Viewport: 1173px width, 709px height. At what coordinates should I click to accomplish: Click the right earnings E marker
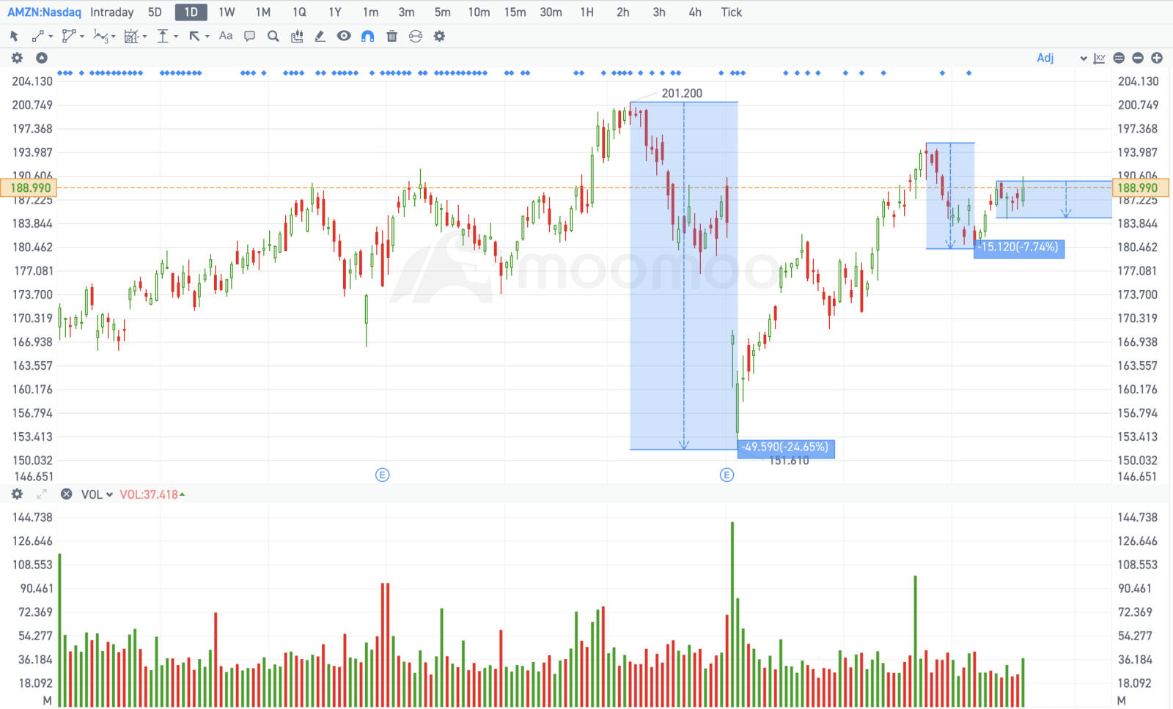(727, 475)
